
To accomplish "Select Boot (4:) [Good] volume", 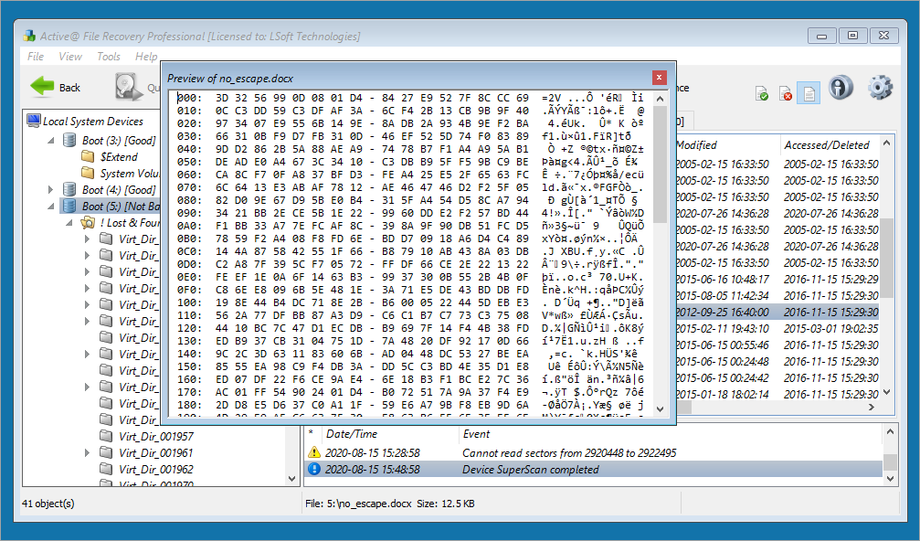I will tap(119, 189).
